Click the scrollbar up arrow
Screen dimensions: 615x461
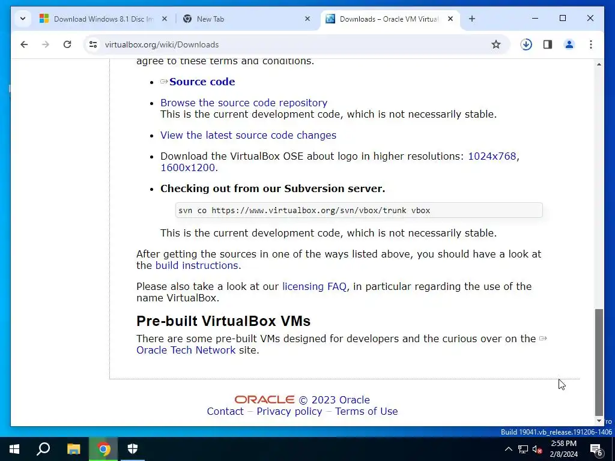coord(599,64)
